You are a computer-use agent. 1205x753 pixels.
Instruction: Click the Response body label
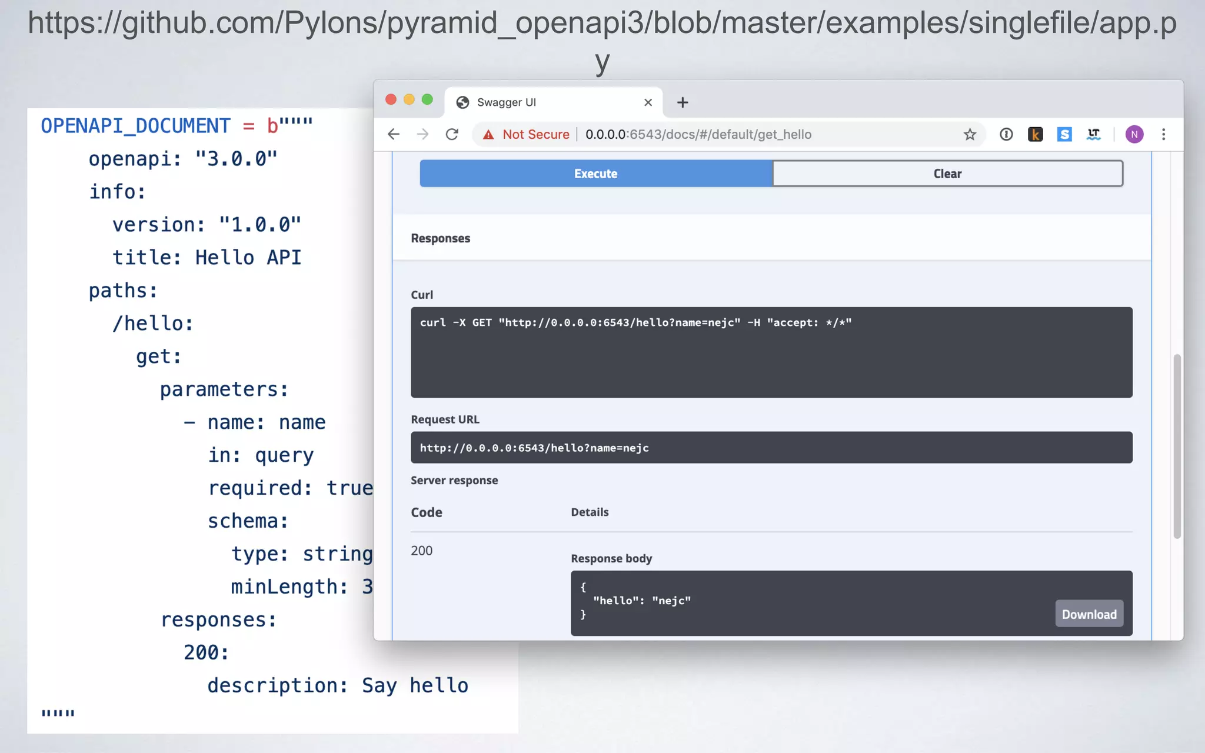click(x=611, y=558)
